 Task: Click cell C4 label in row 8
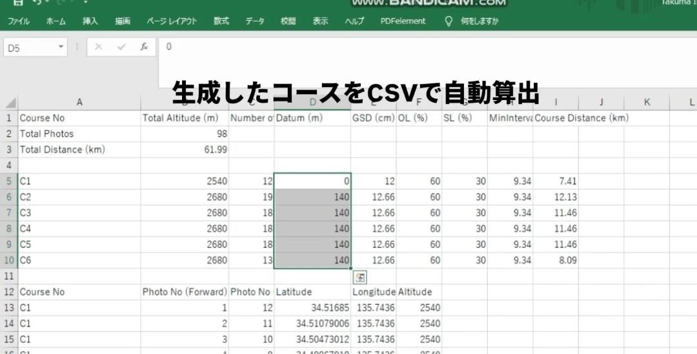coord(79,229)
